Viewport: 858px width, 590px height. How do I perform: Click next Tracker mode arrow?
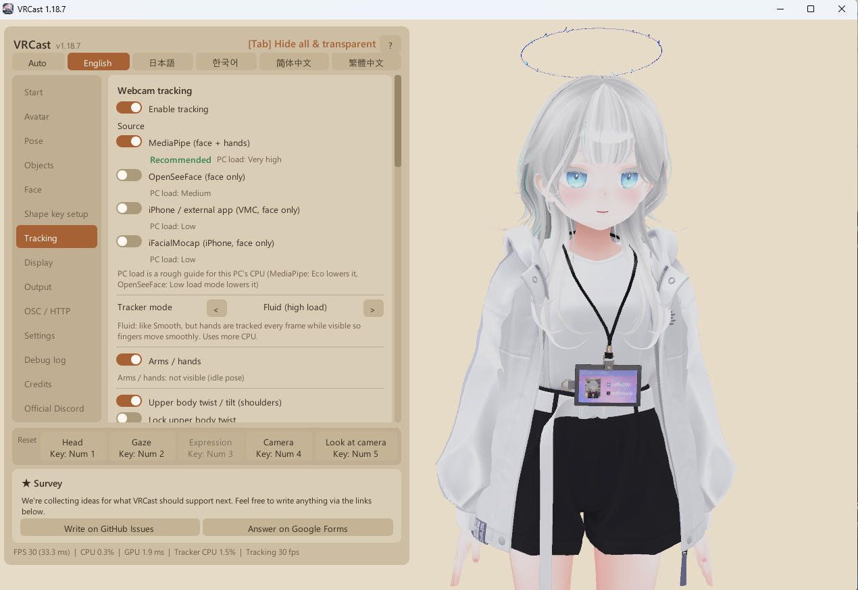(373, 308)
